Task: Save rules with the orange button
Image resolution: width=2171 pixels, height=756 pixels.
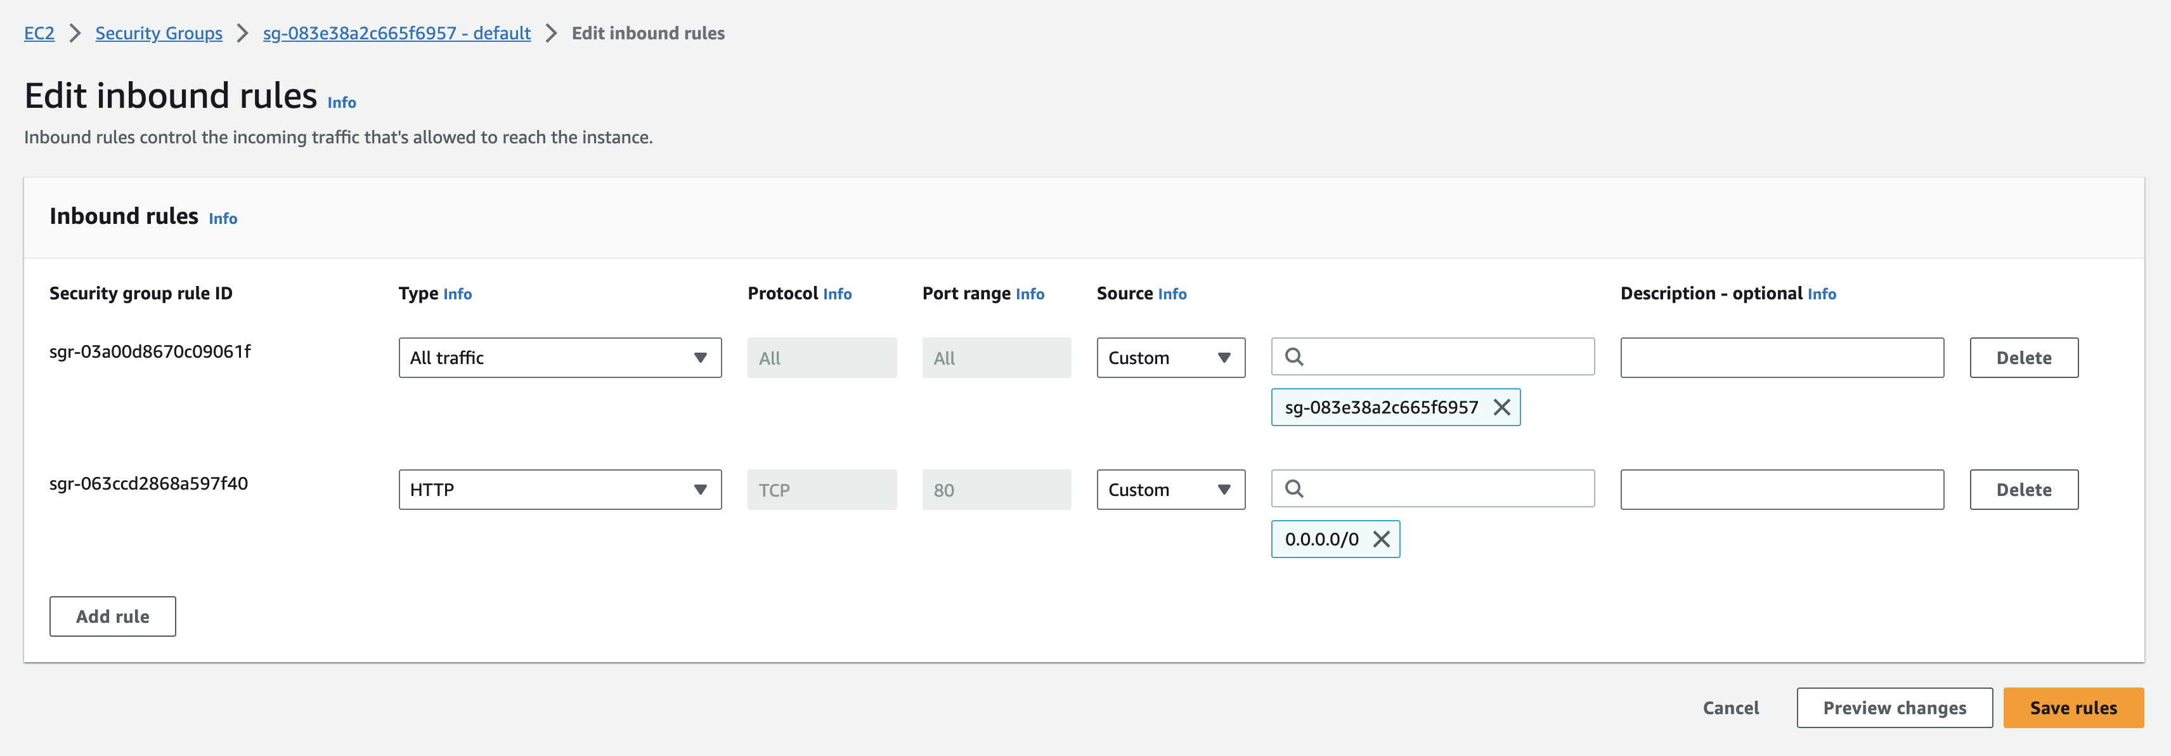Action: tap(2072, 708)
